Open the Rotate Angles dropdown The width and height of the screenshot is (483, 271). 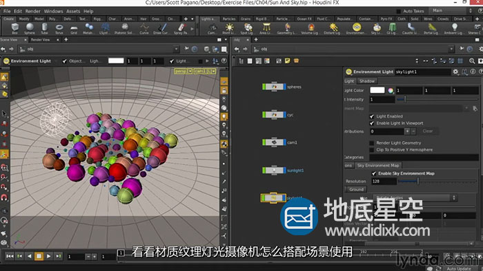[415, 197]
